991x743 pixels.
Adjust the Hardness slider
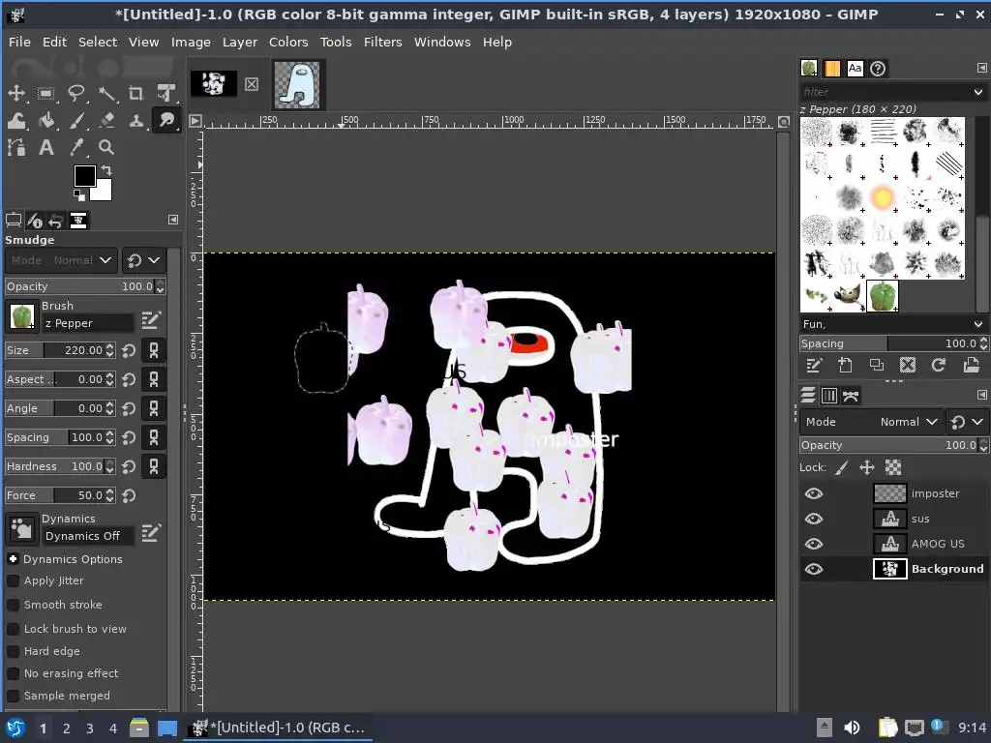click(54, 466)
